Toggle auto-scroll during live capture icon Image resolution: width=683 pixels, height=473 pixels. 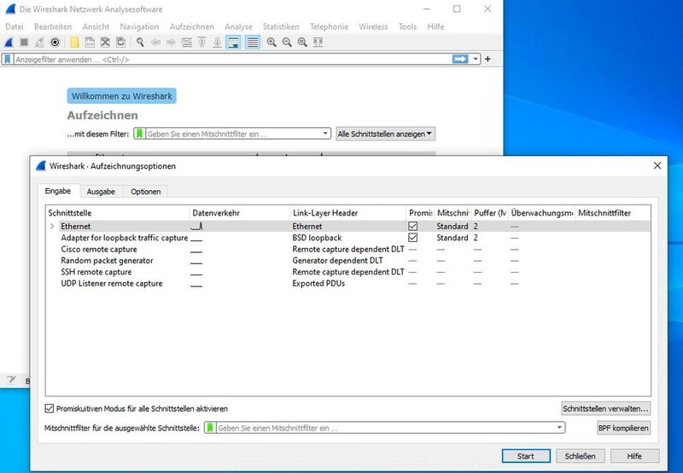click(x=233, y=42)
